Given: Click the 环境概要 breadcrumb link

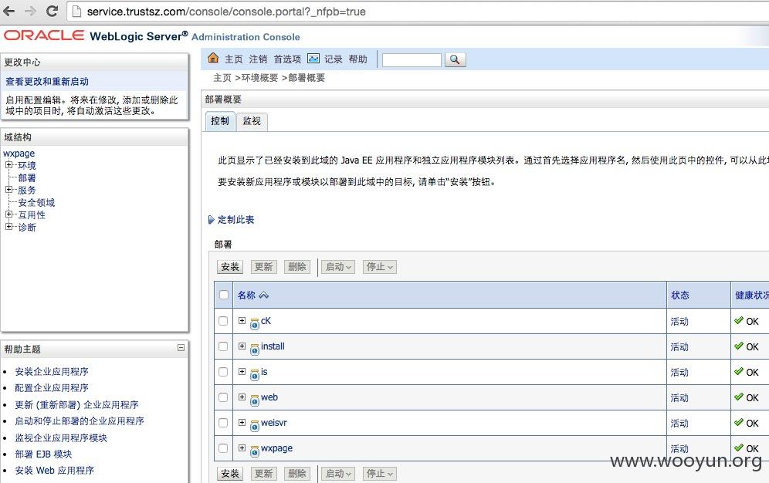Looking at the screenshot, I should (x=259, y=78).
